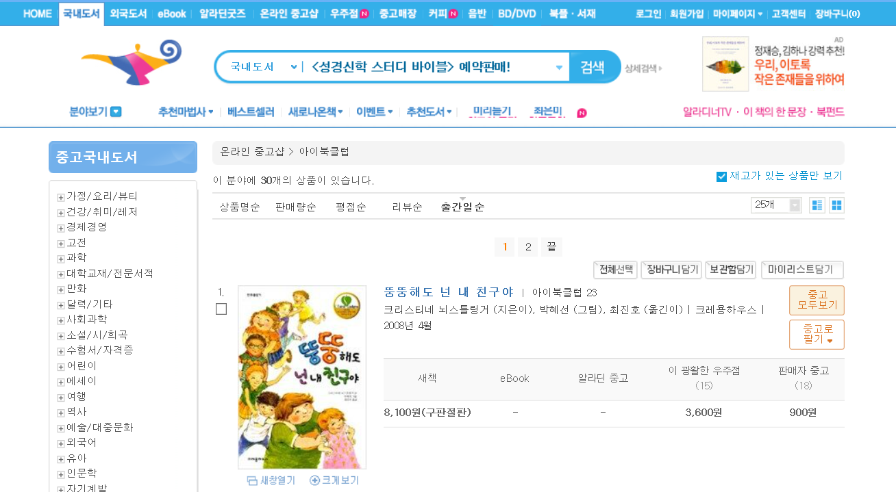Select 알라딘굿즈 tab
Screen dimensions: 896x492
223,14
